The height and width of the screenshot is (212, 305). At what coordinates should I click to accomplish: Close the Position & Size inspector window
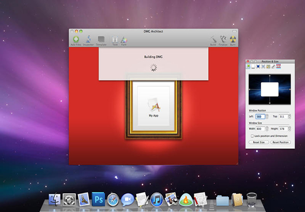[248, 61]
